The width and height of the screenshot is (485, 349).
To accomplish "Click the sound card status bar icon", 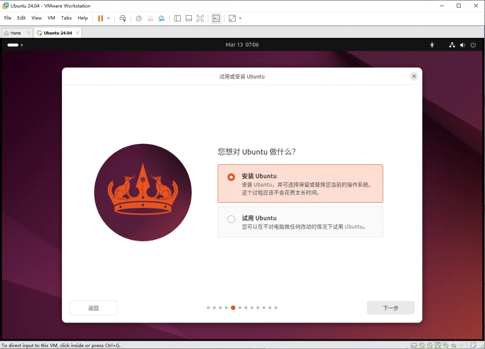I will (454, 345).
